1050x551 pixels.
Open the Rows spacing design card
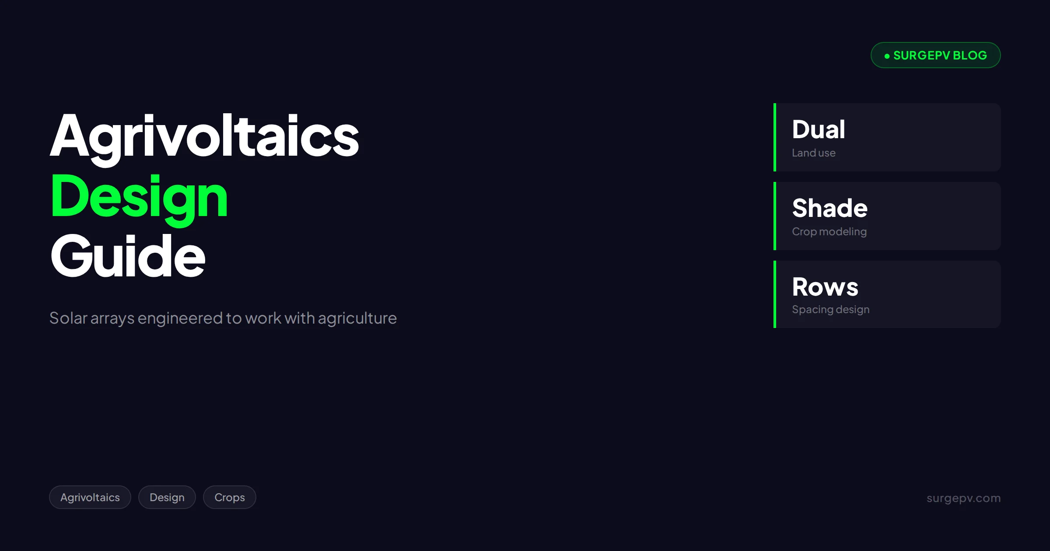coord(887,294)
